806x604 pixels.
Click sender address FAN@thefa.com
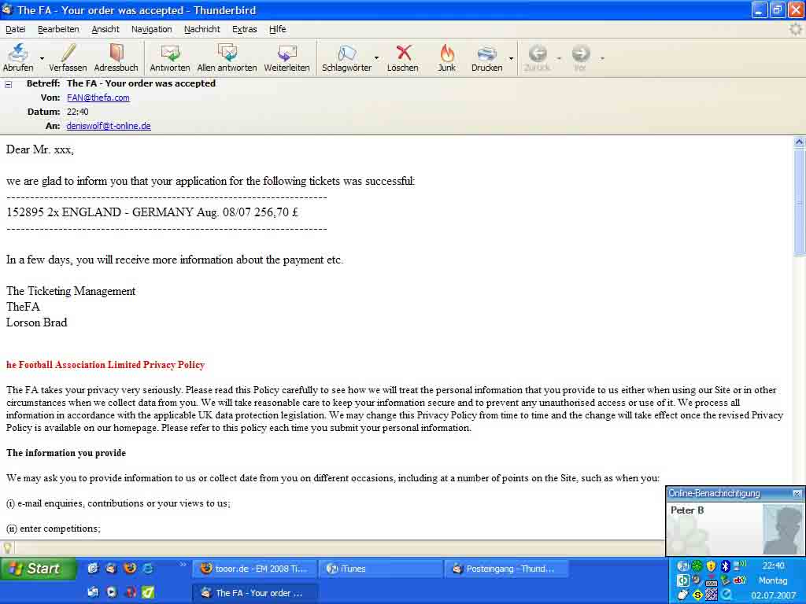98,98
